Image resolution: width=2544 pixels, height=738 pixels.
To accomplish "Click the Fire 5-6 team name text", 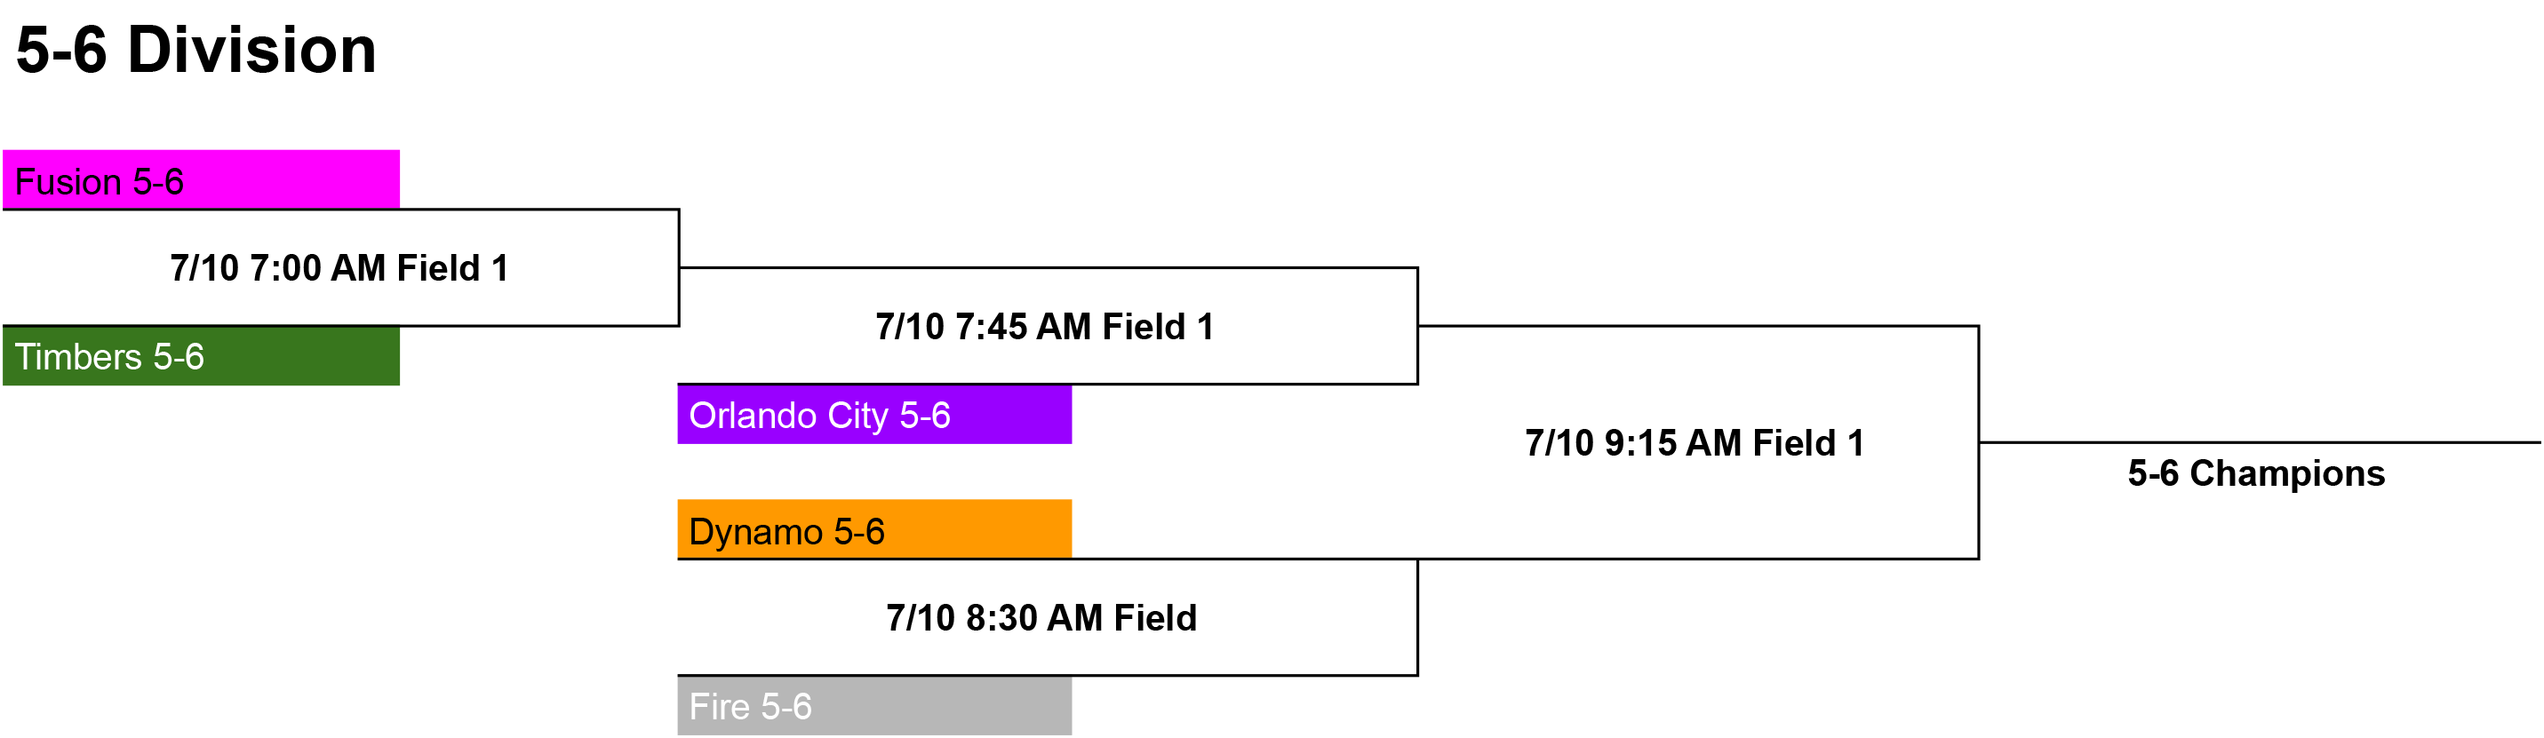I will click(x=751, y=706).
